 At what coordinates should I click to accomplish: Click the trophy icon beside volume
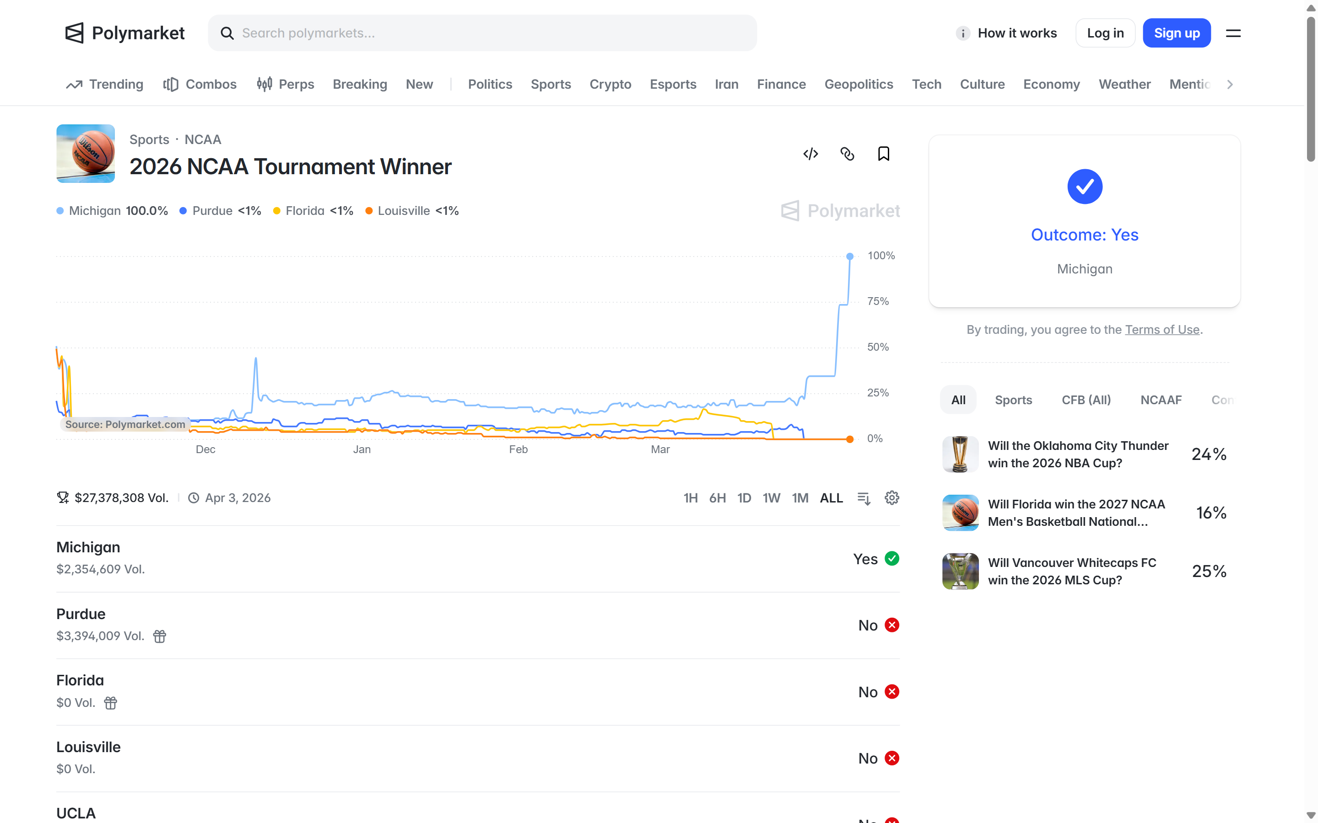coord(63,497)
